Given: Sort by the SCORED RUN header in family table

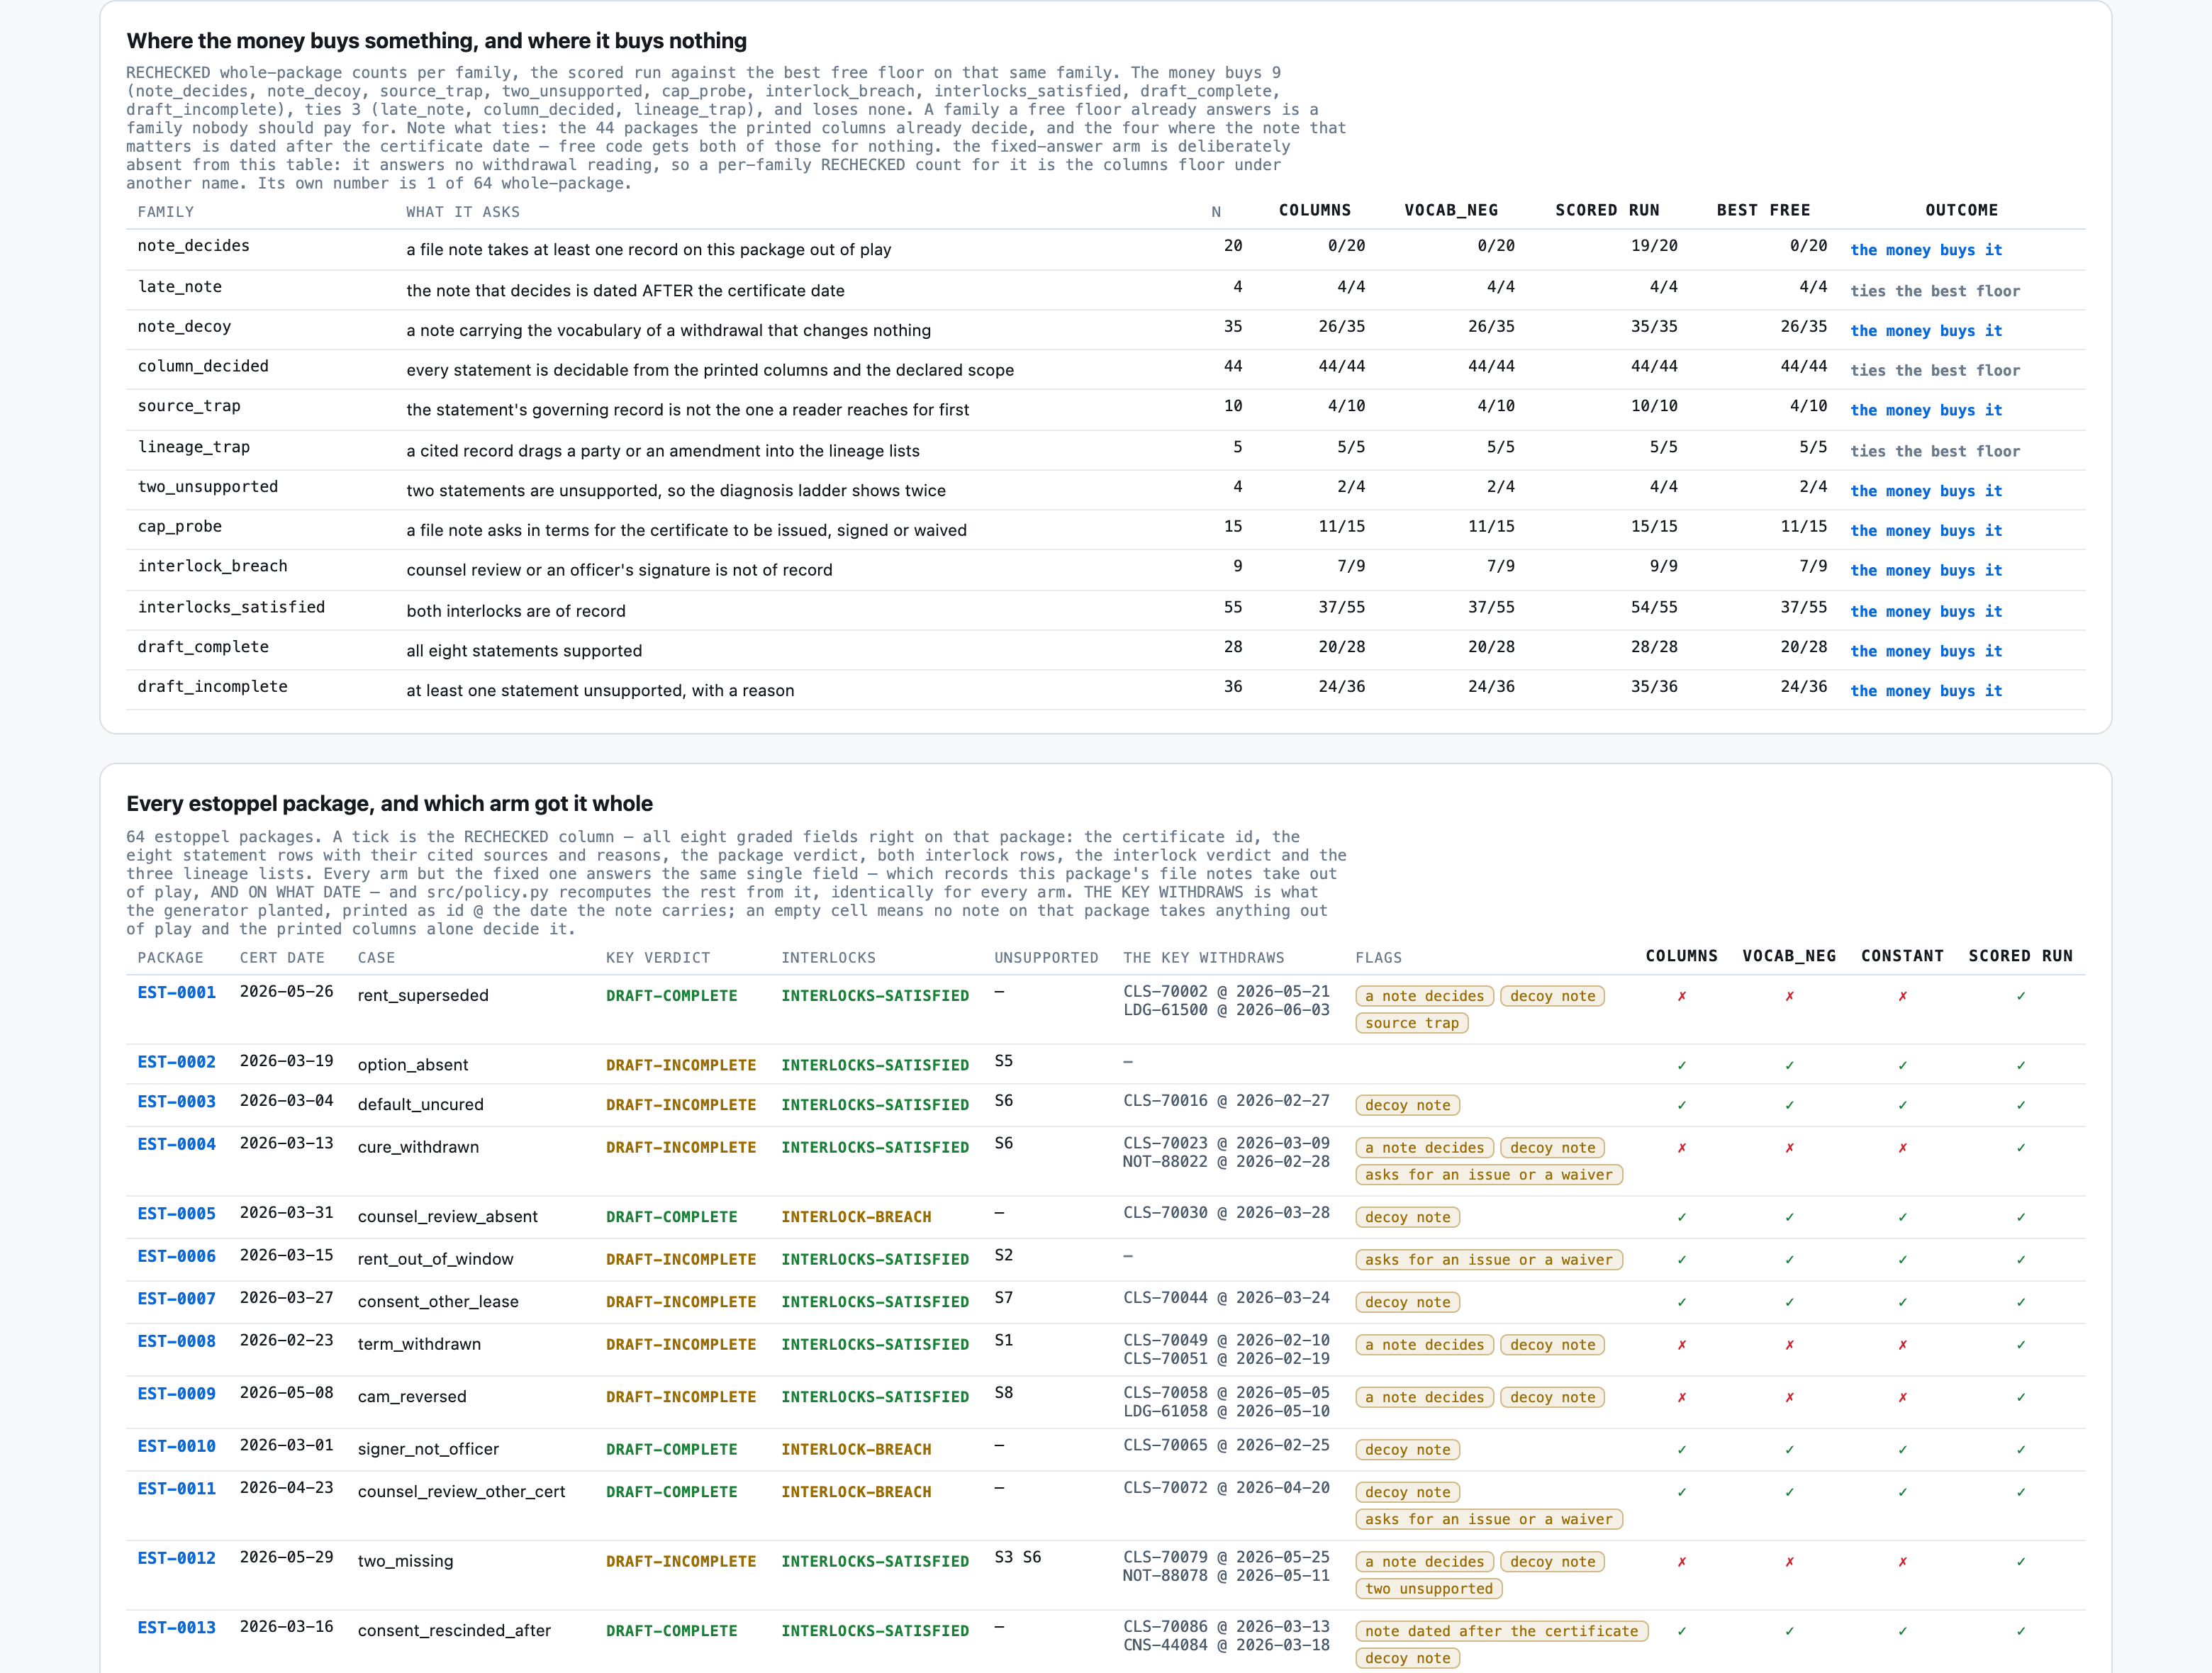Looking at the screenshot, I should click(x=1607, y=210).
